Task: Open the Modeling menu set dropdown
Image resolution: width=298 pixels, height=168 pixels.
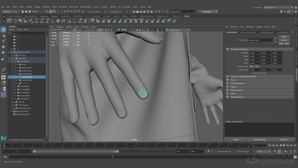Action: coord(10,11)
